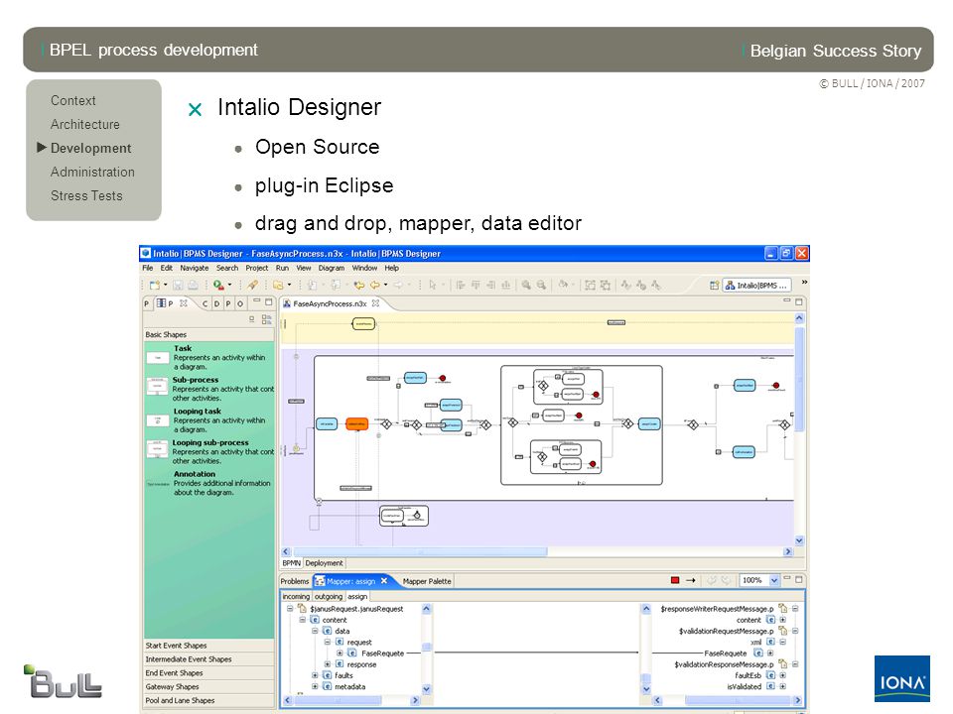This screenshot has width=953, height=714.
Task: Expand the metadata node in mapper tree
Action: point(315,686)
